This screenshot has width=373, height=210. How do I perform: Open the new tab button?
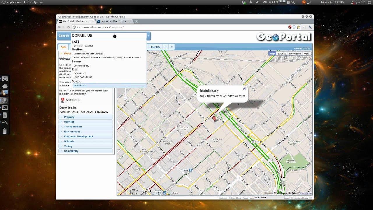click(x=136, y=21)
